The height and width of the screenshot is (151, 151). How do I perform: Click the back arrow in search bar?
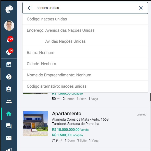[30, 8]
